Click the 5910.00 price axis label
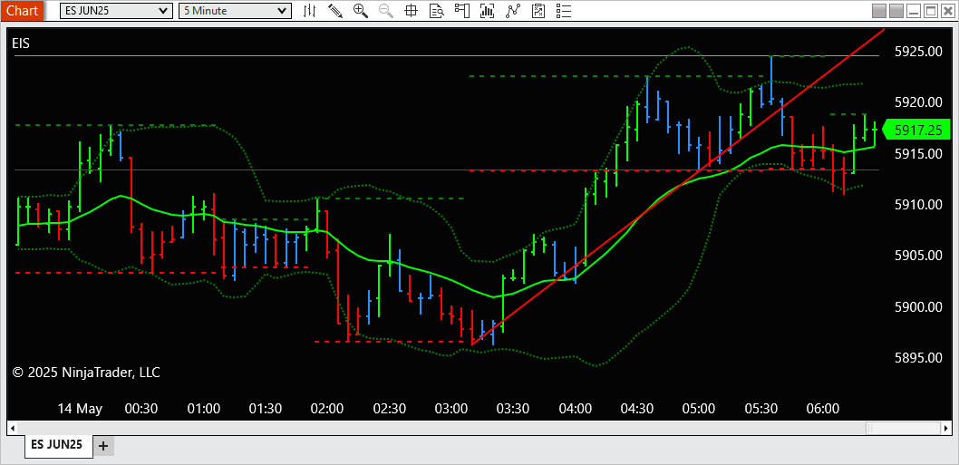959x465 pixels. point(918,204)
